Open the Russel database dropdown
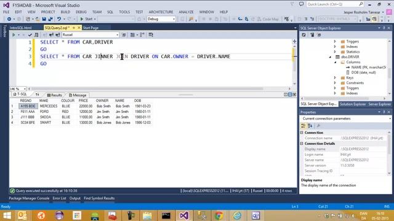394x221 pixels. click(117, 35)
